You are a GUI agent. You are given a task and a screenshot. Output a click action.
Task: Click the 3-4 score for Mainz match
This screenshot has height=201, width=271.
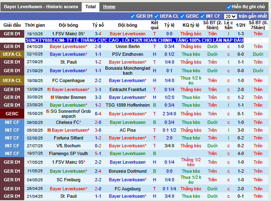pyautogui.click(x=98, y=34)
